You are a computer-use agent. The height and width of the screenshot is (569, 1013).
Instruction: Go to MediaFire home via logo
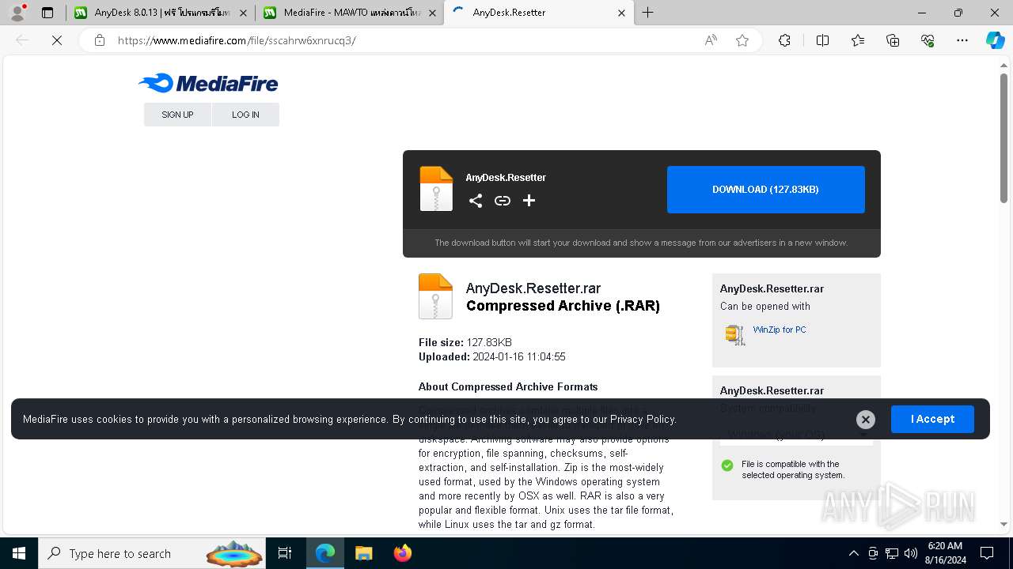208,83
